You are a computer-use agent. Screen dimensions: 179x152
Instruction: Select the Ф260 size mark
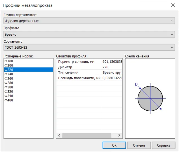pyautogui.click(x=9, y=78)
